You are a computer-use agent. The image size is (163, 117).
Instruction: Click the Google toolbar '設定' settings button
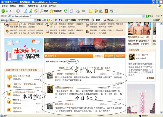point(157,20)
